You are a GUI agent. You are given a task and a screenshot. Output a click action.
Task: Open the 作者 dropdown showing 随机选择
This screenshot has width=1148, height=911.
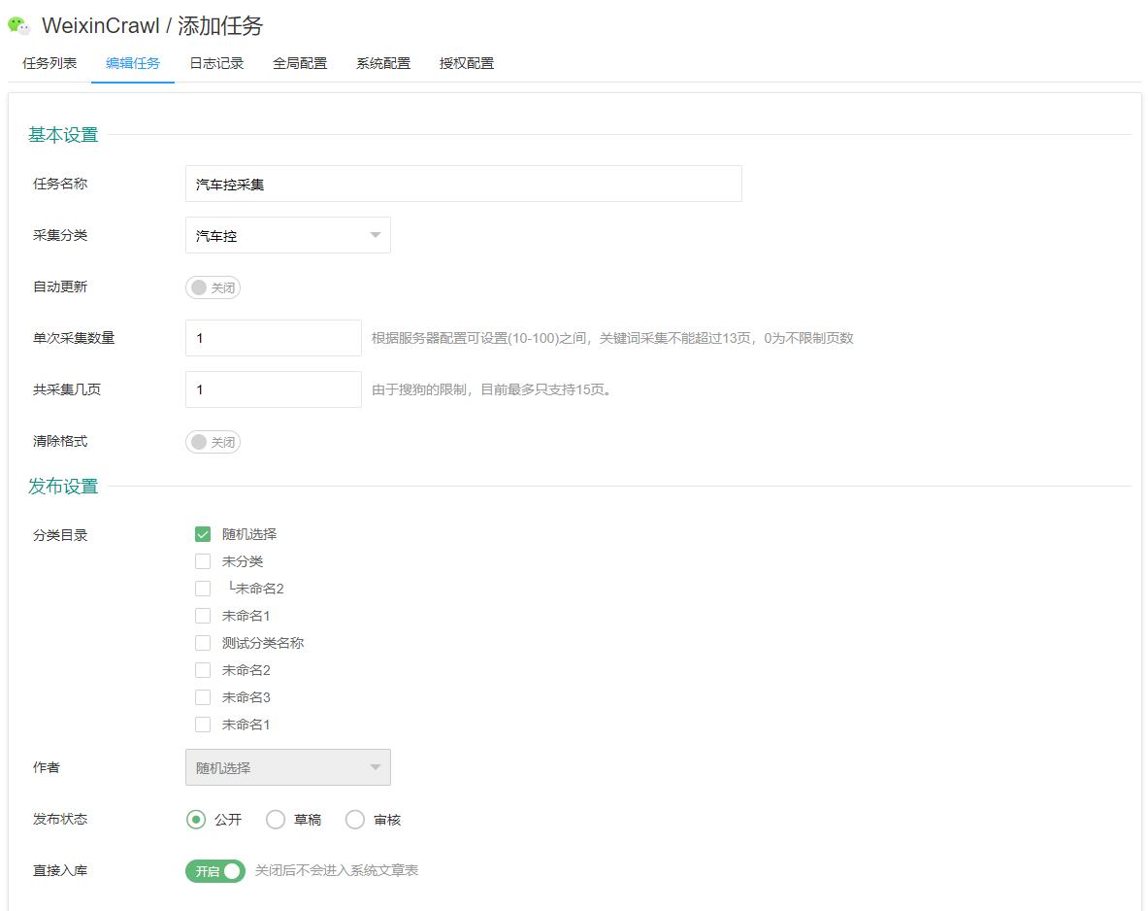click(288, 767)
